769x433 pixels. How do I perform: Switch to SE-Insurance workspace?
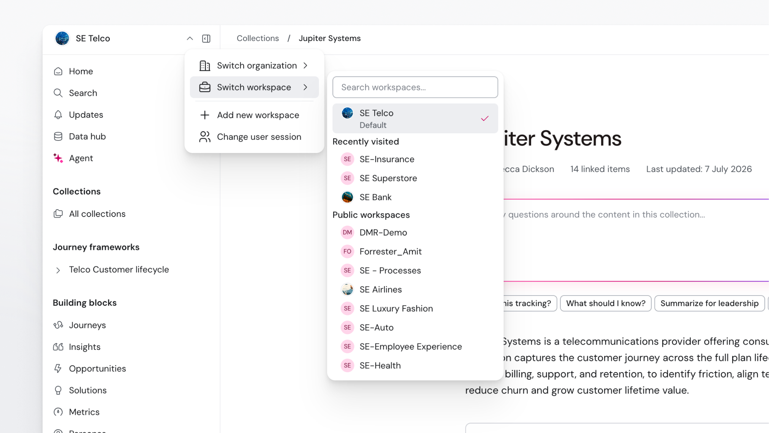point(415,159)
